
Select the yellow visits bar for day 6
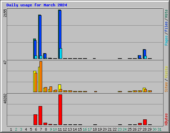tap(35, 81)
